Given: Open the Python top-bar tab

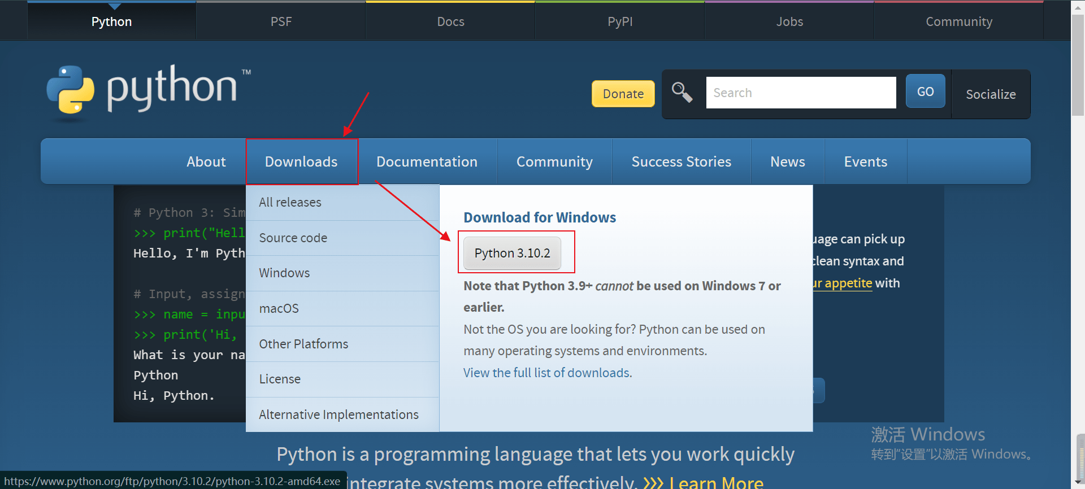Looking at the screenshot, I should pos(112,21).
